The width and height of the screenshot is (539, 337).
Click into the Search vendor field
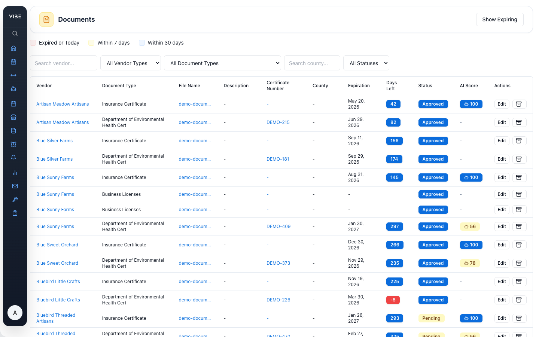tap(64, 63)
